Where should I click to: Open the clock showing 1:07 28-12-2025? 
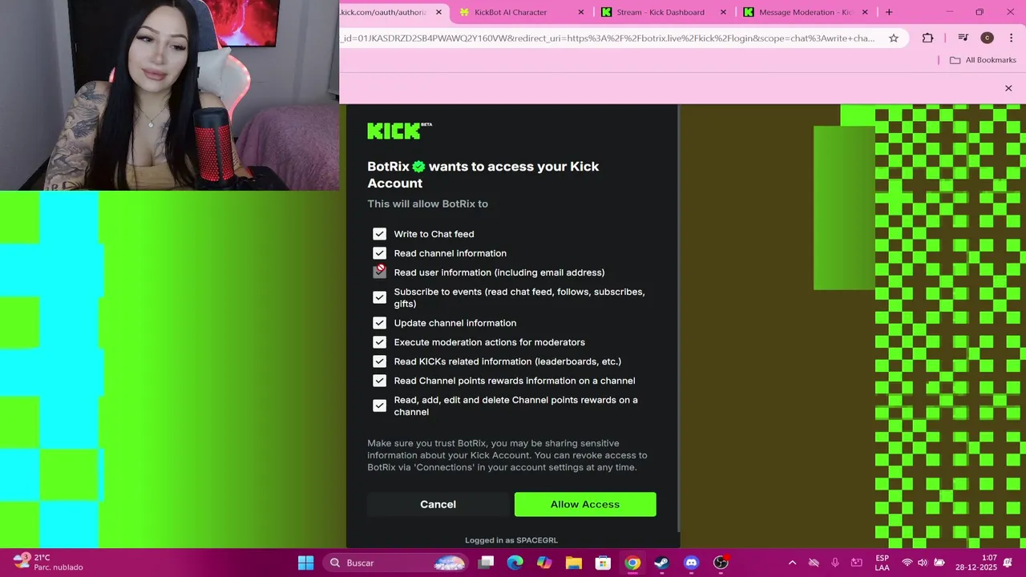(976, 563)
